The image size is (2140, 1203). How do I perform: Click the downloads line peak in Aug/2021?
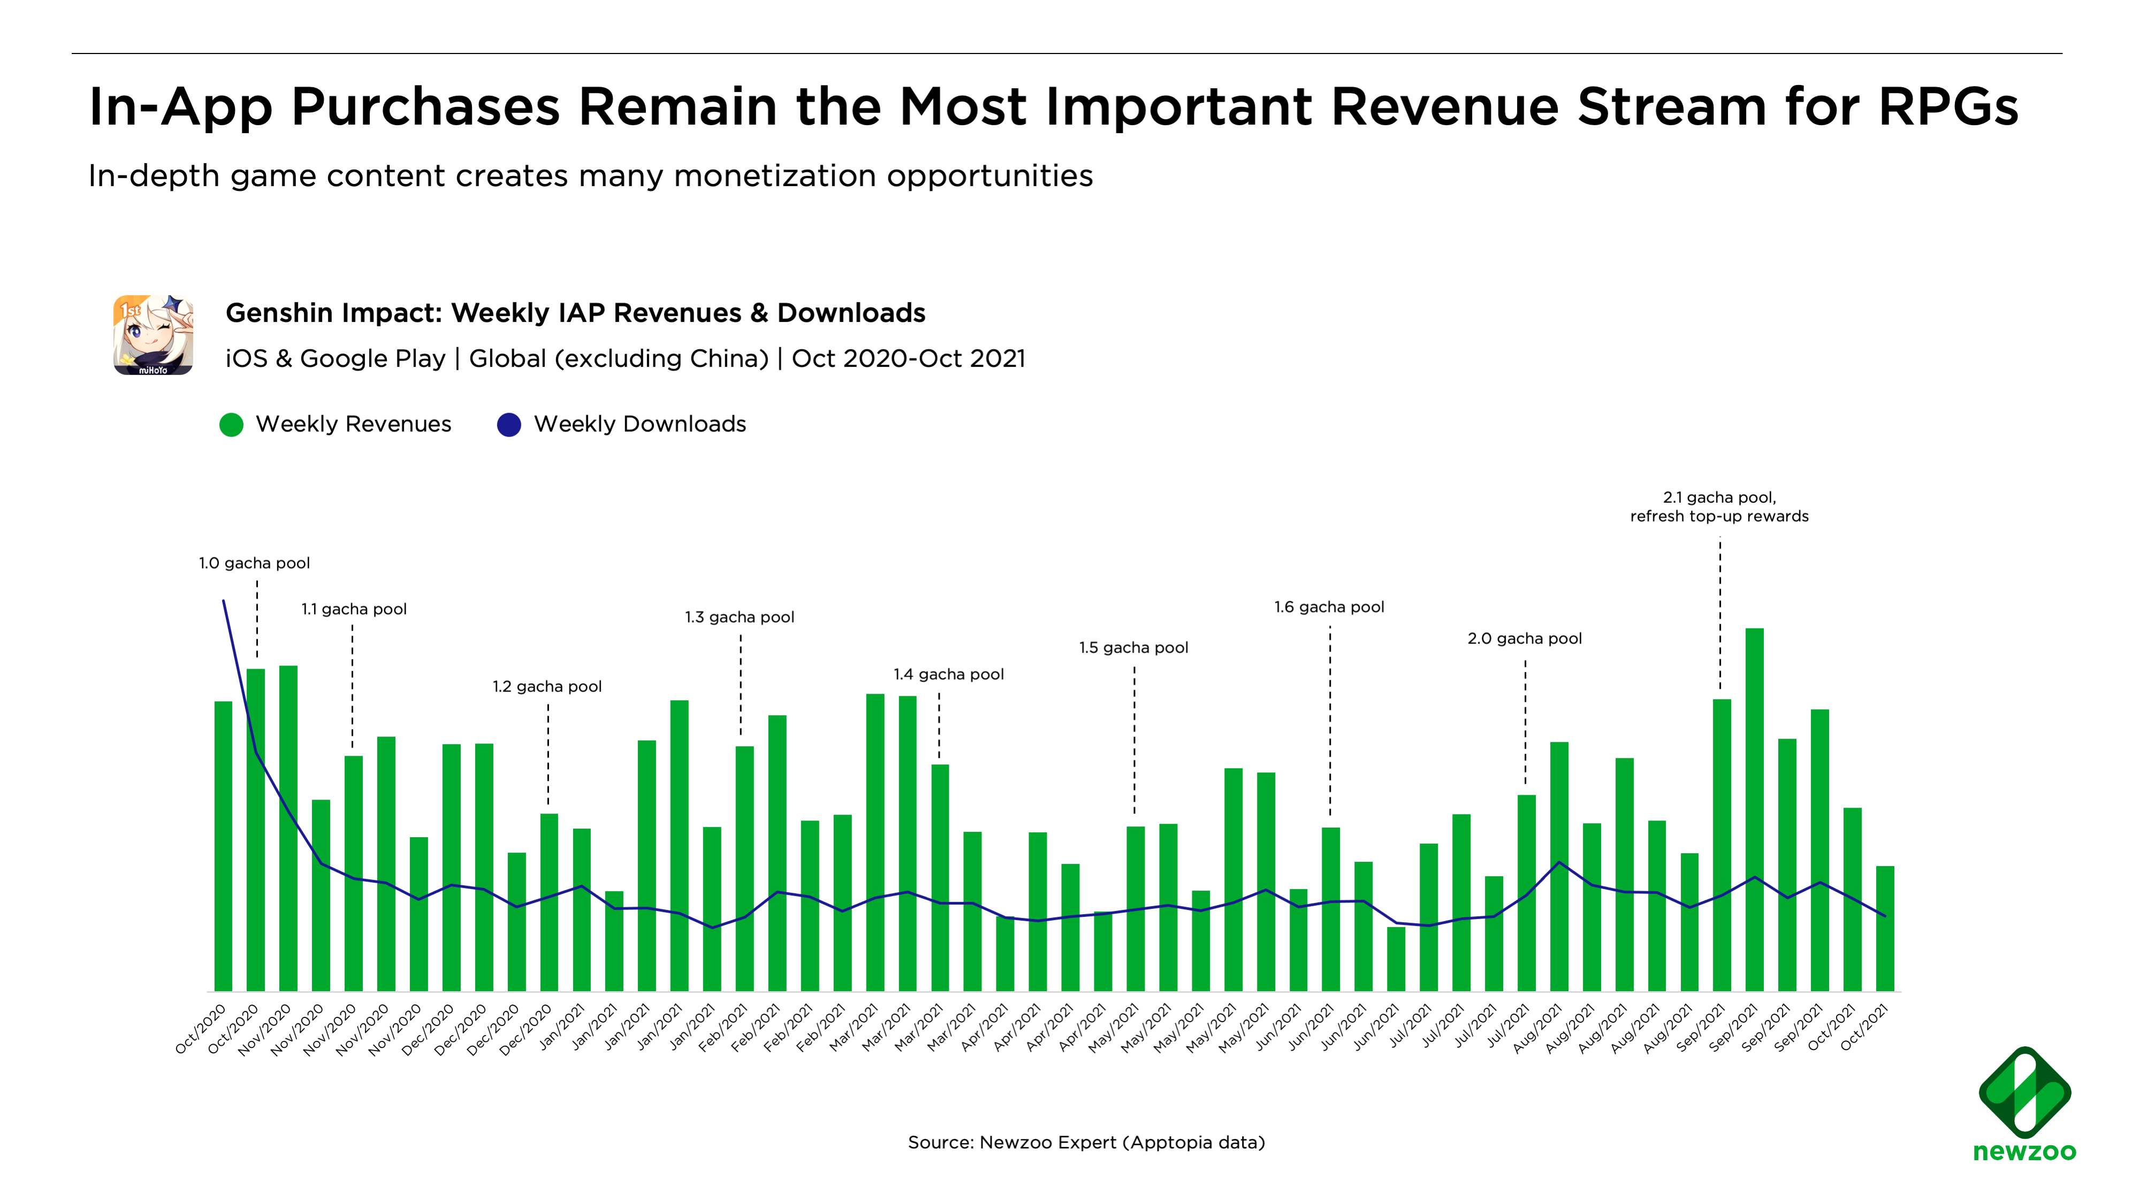click(1559, 863)
